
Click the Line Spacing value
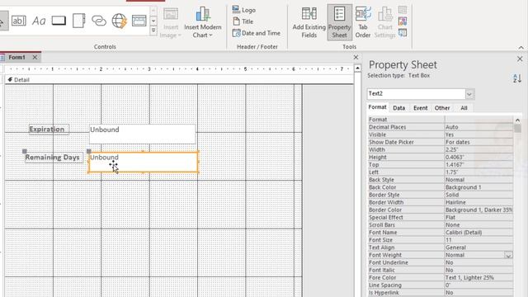(478, 285)
